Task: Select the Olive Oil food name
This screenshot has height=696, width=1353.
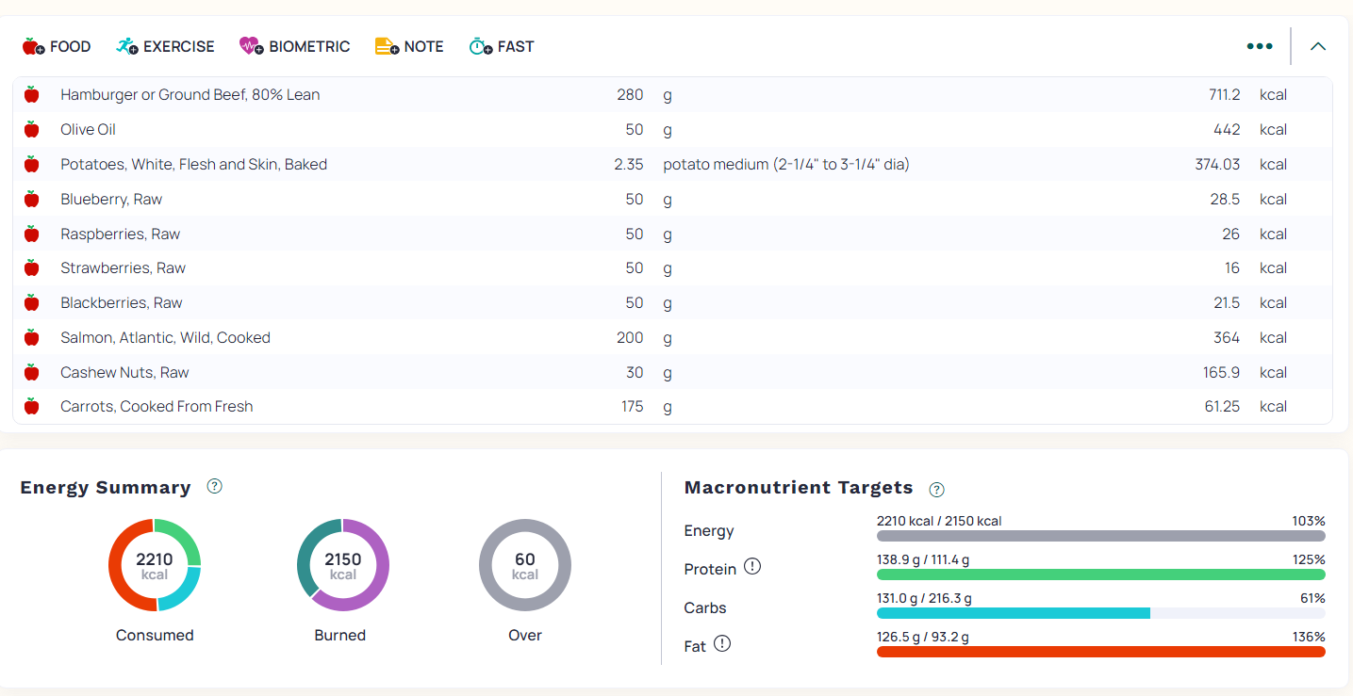Action: tap(89, 129)
